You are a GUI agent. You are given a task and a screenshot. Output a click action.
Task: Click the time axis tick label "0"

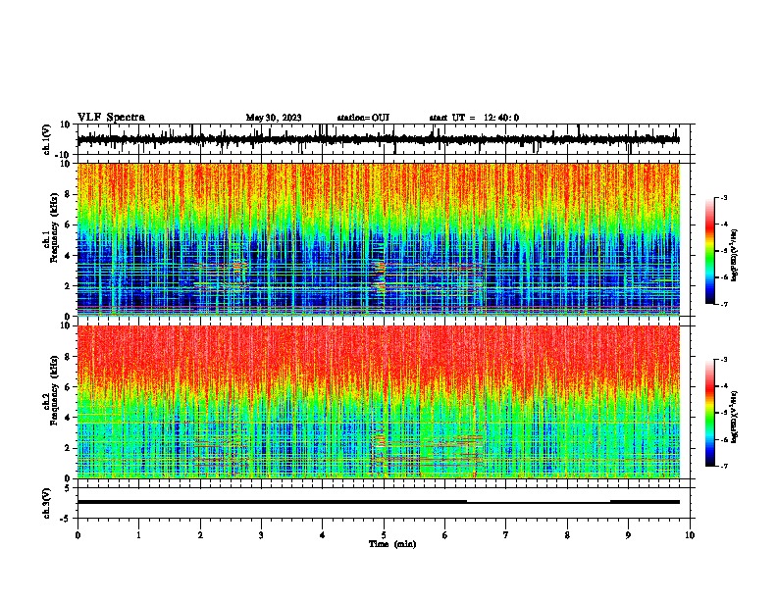pyautogui.click(x=78, y=535)
